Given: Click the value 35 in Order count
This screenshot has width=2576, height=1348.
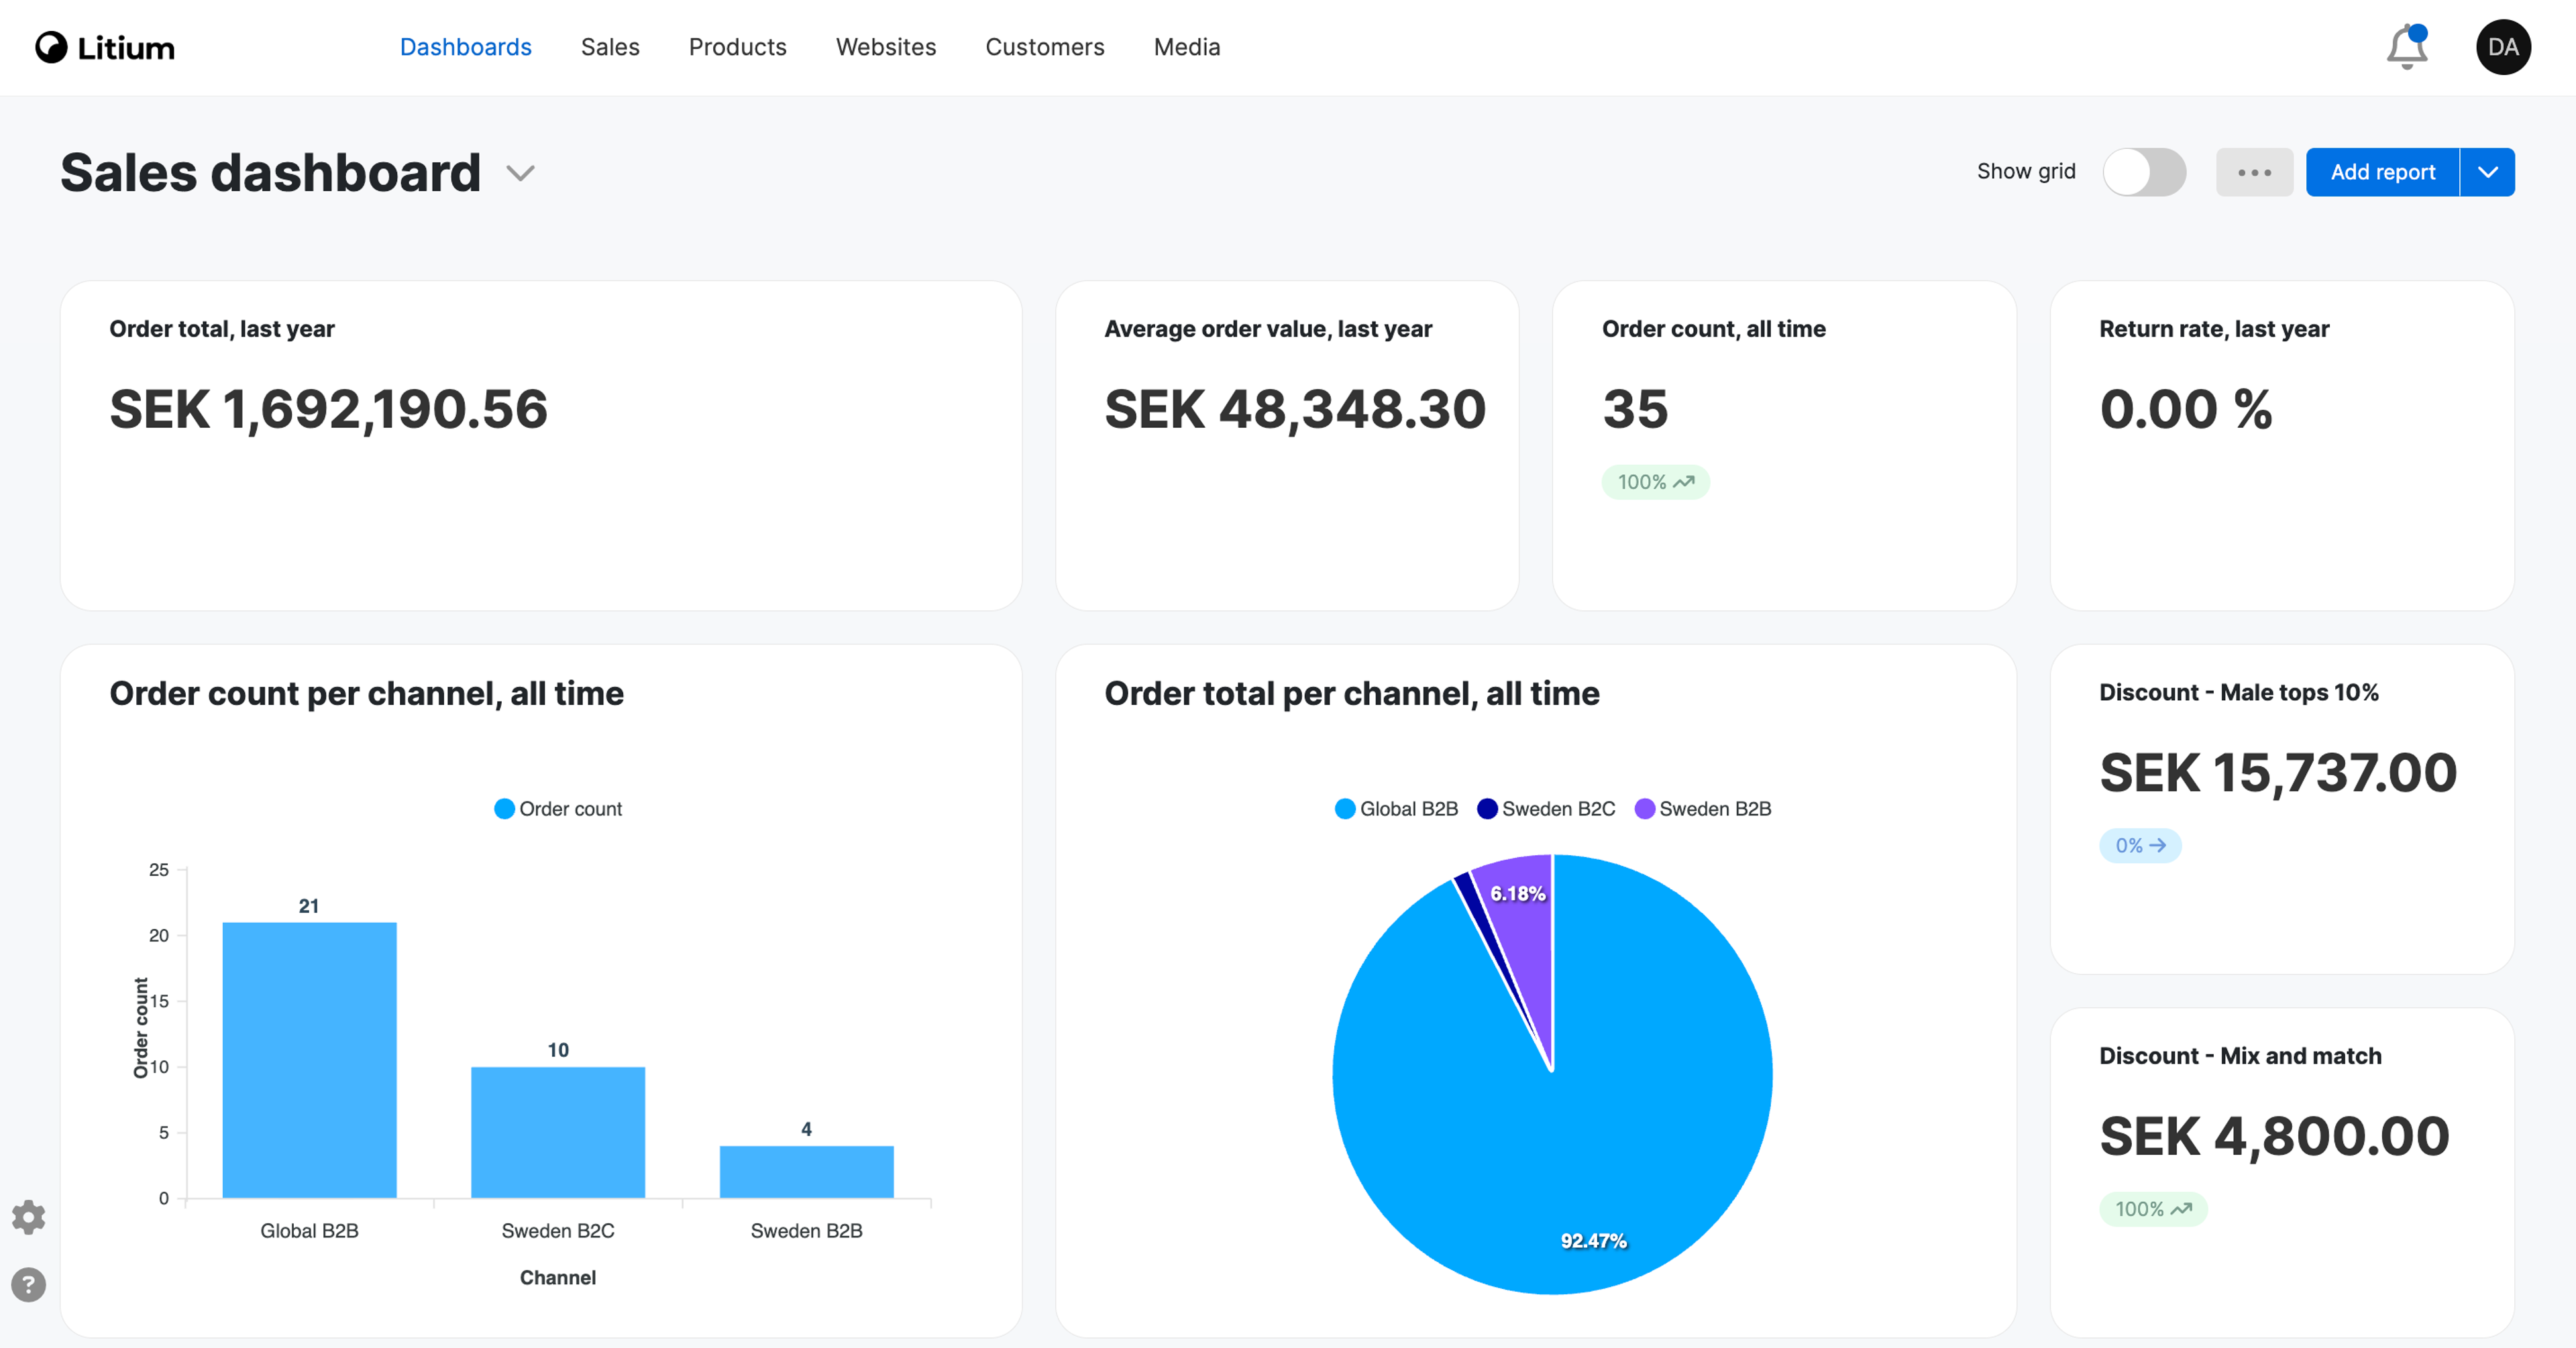Looking at the screenshot, I should [1636, 409].
